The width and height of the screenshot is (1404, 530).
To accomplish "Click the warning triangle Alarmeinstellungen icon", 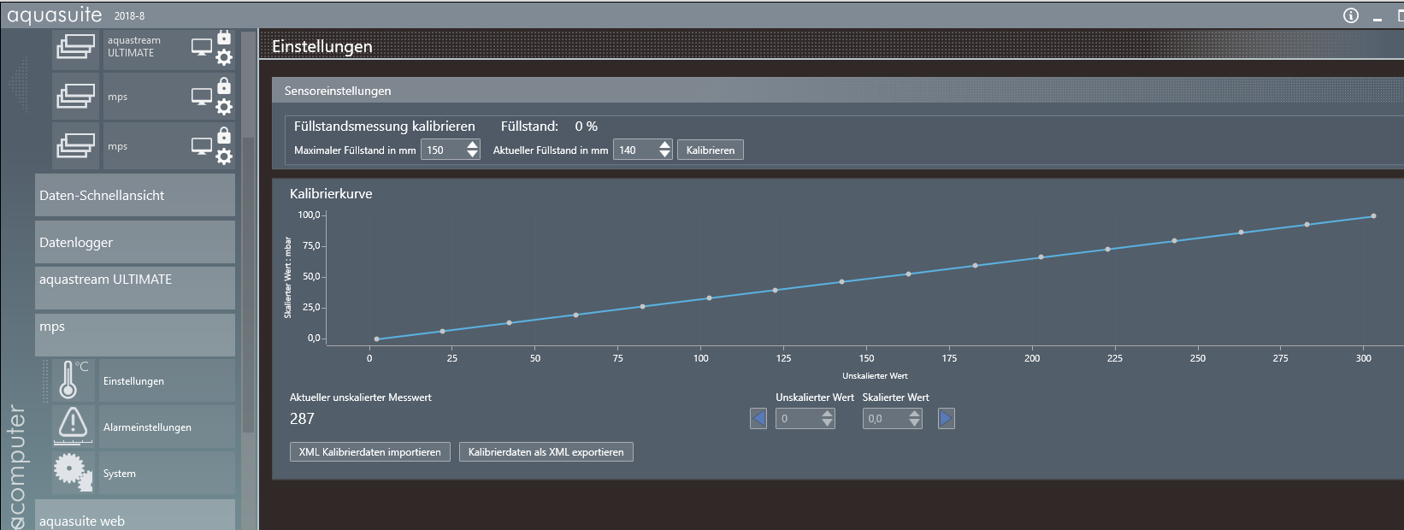I will pyautogui.click(x=73, y=426).
